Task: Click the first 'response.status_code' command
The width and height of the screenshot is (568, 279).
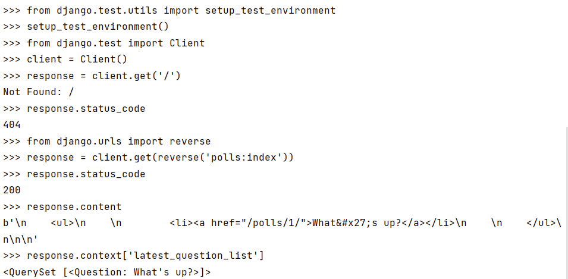Action: click(x=86, y=109)
